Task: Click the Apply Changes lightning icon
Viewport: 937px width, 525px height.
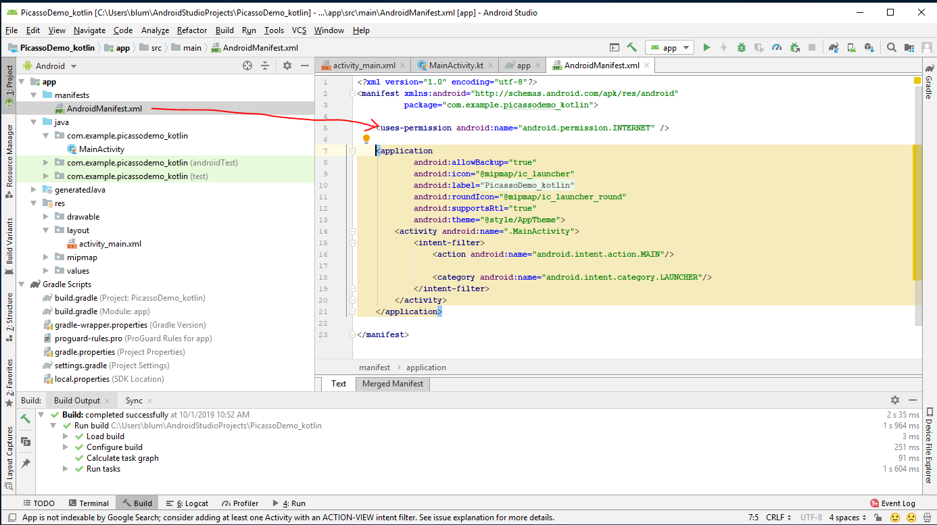Action: coord(724,47)
